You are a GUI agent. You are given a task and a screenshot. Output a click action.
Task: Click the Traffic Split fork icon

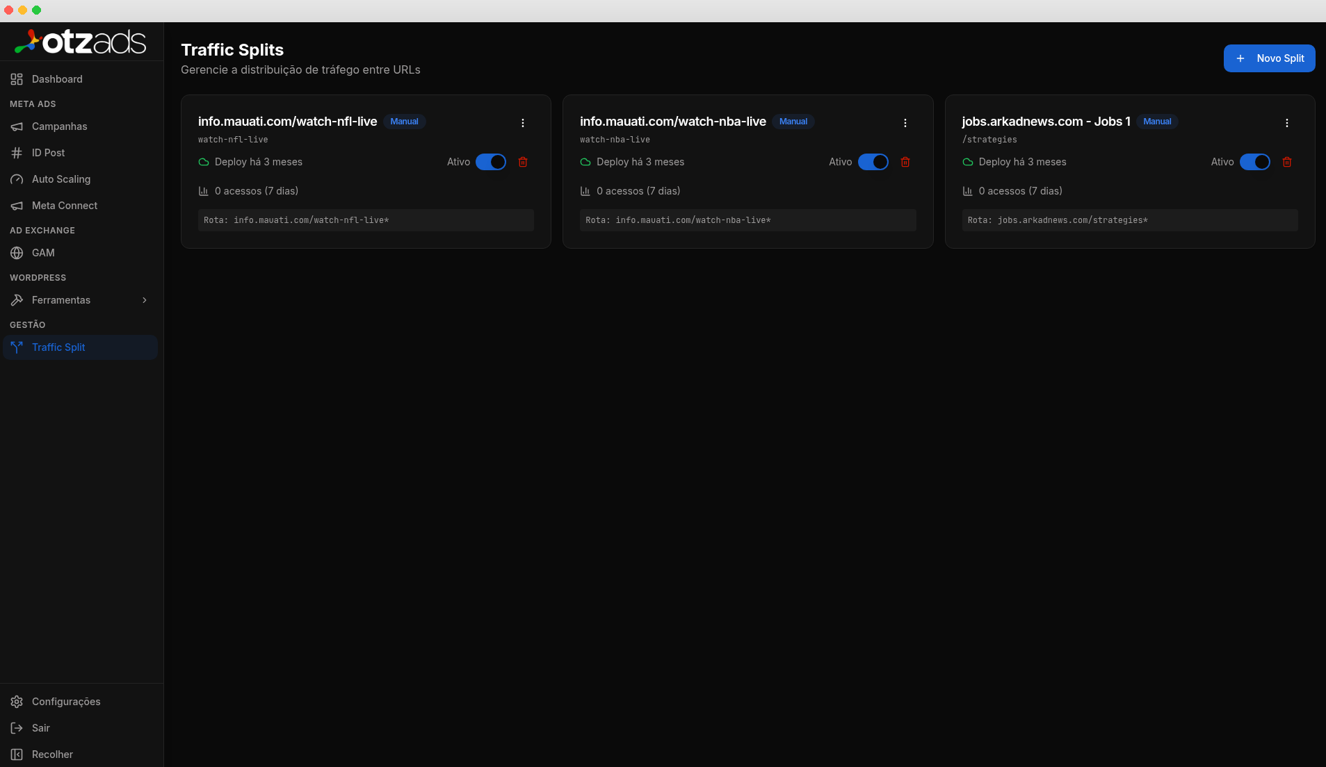17,347
